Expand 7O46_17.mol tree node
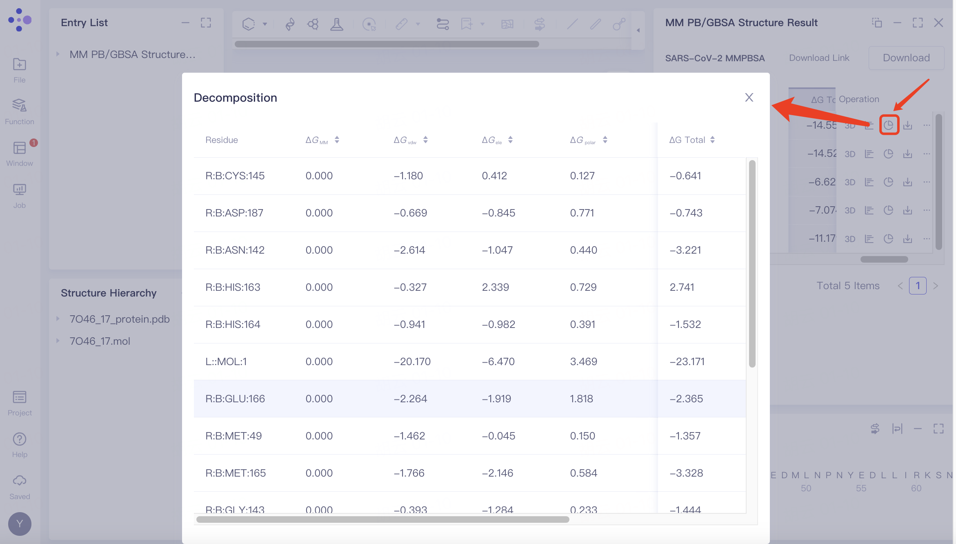The image size is (956, 544). point(58,341)
